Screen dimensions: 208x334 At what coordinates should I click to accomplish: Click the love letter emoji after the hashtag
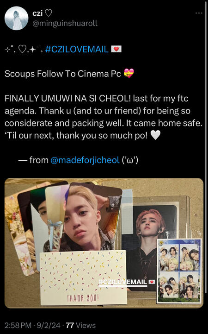(116, 49)
